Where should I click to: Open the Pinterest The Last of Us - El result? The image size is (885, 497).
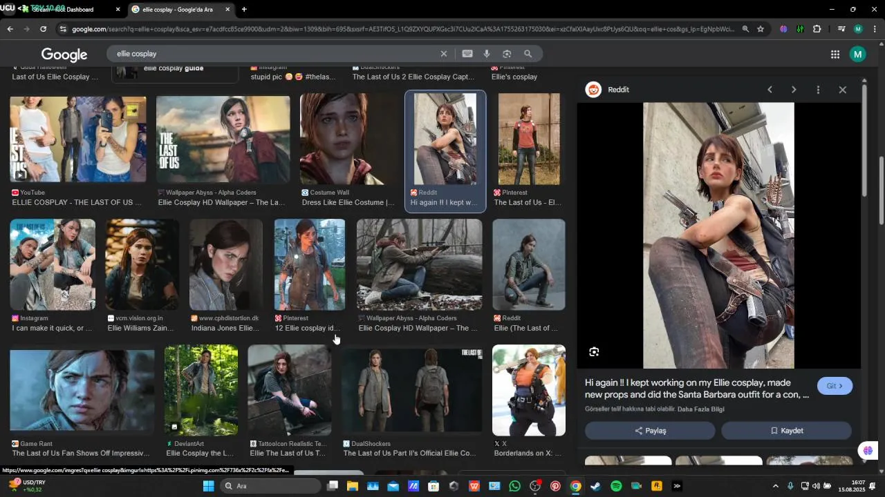coord(529,140)
